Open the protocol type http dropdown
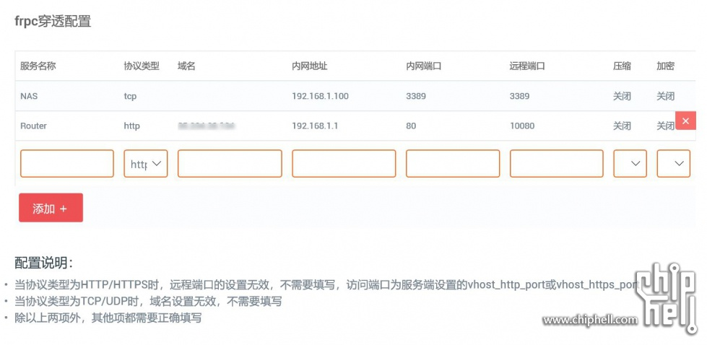Image resolution: width=707 pixels, height=345 pixels. [x=146, y=164]
